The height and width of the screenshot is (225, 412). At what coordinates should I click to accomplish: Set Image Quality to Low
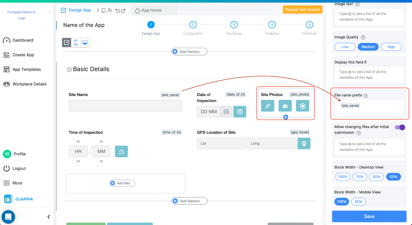tap(345, 47)
